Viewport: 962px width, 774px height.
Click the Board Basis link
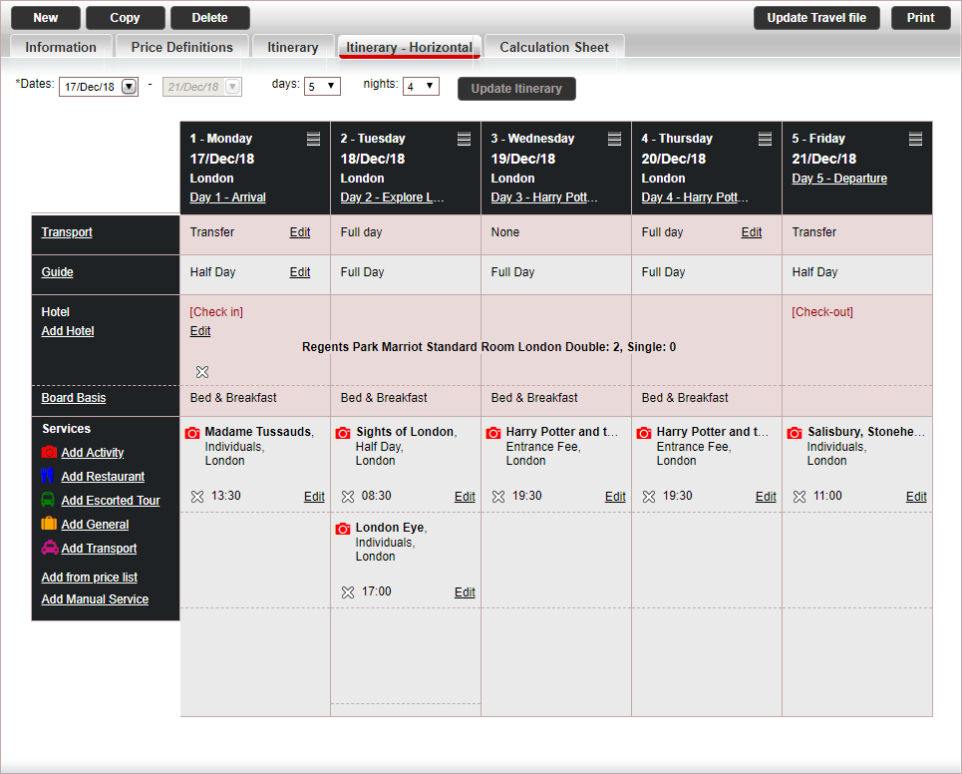[x=74, y=398]
